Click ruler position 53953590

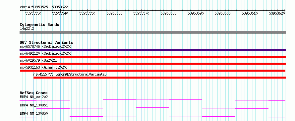pos(196,13)
